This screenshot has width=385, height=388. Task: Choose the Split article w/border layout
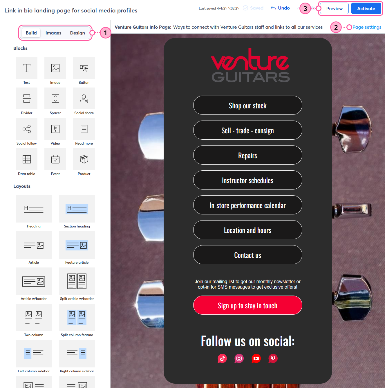pos(77,281)
